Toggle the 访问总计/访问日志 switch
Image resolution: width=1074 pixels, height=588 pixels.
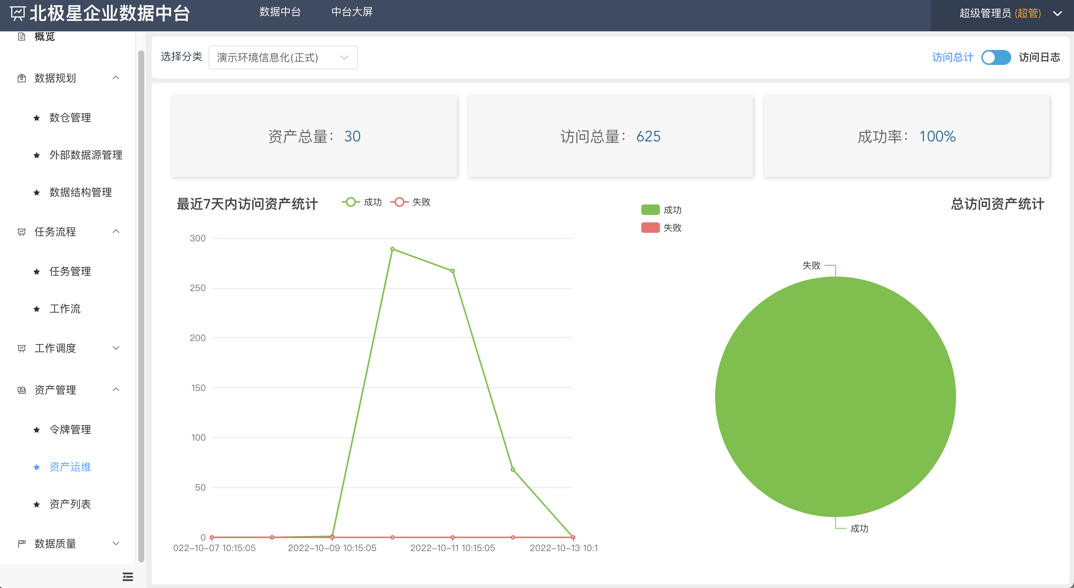pos(996,57)
